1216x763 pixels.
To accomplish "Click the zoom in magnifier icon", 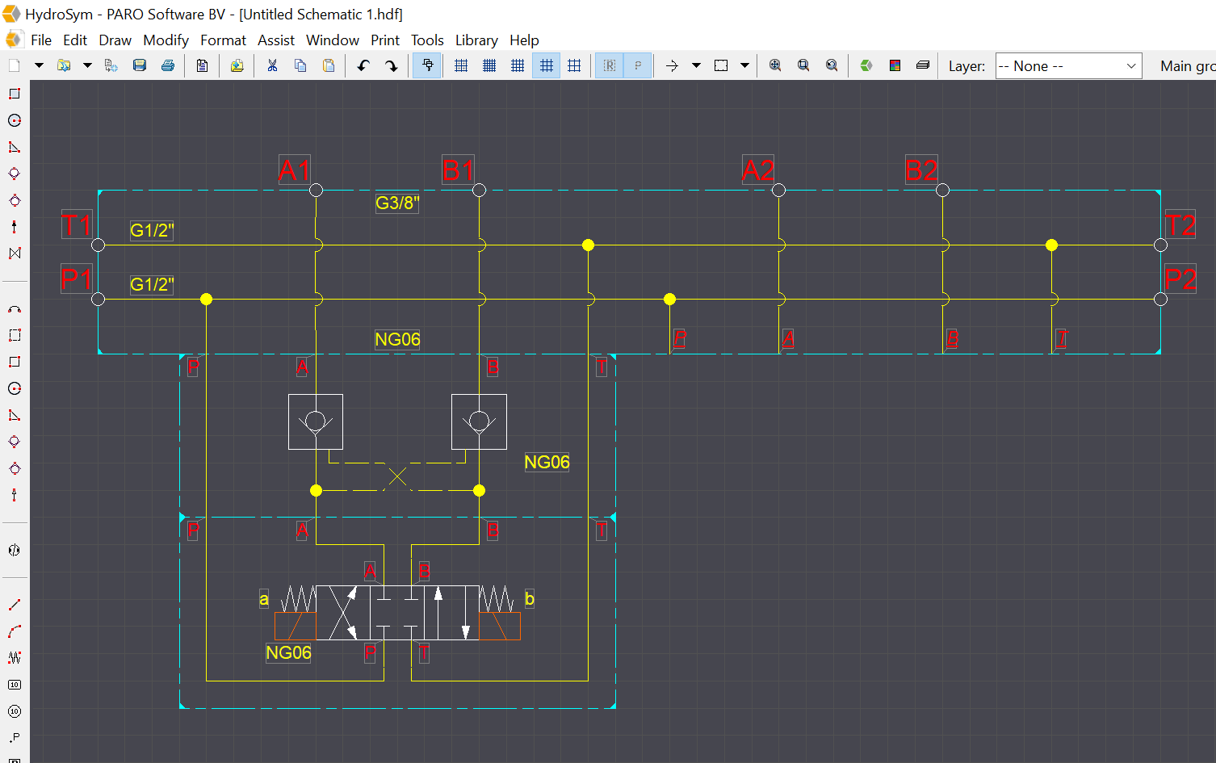I will [x=775, y=65].
